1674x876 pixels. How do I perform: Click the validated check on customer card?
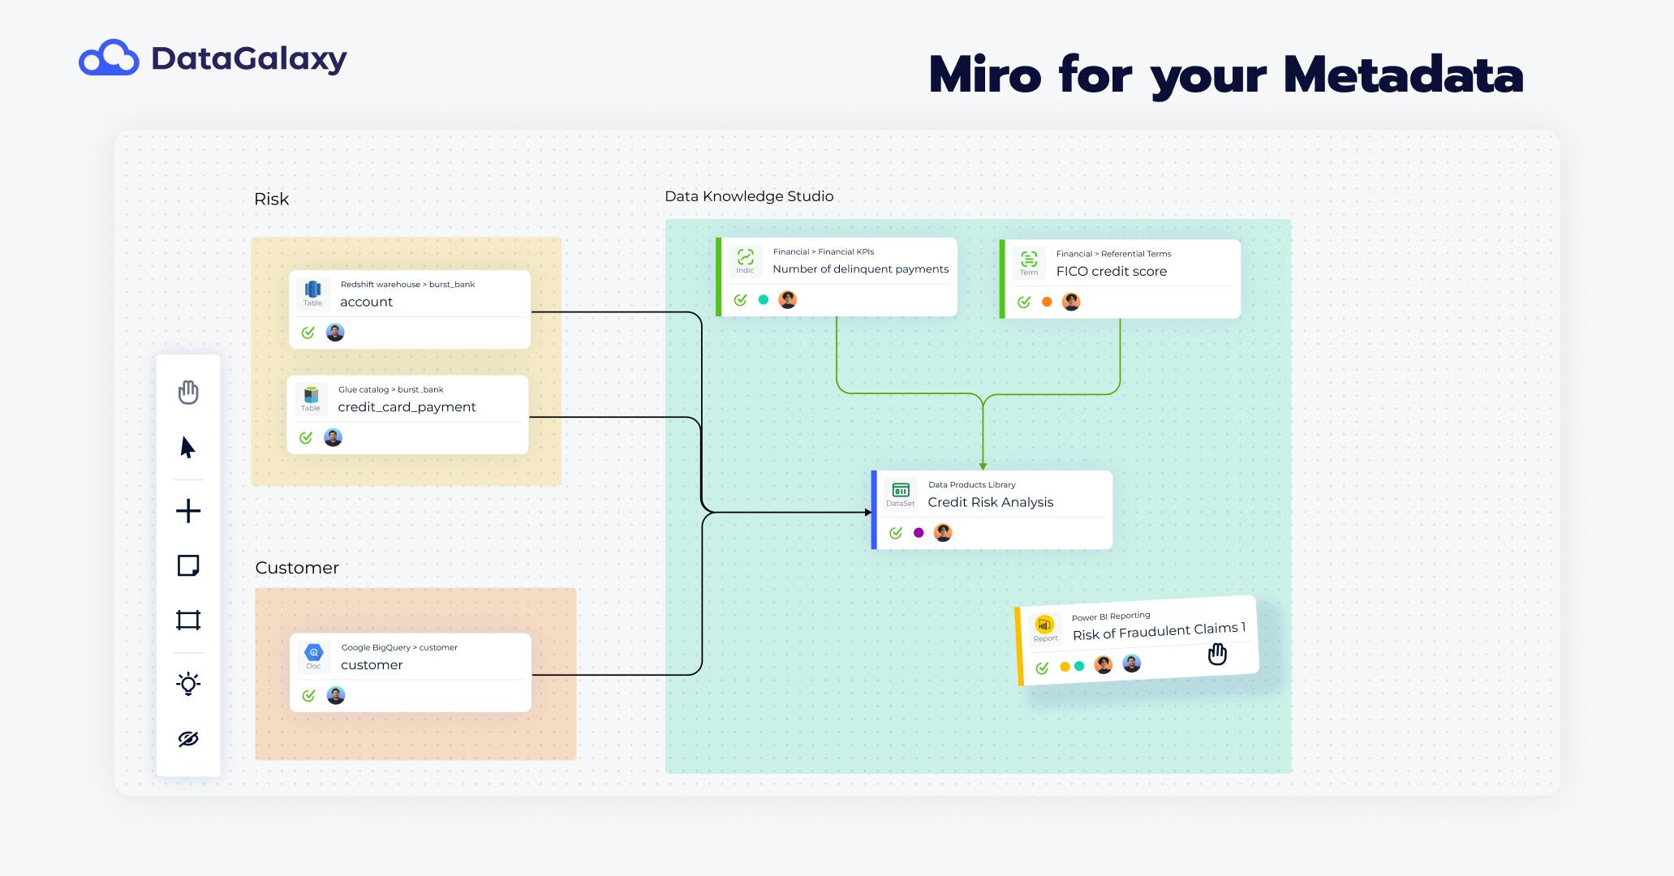coord(309,696)
